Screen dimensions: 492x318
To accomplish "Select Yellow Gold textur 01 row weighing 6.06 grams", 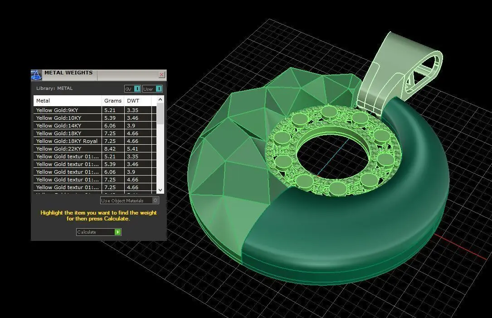I will click(x=95, y=172).
